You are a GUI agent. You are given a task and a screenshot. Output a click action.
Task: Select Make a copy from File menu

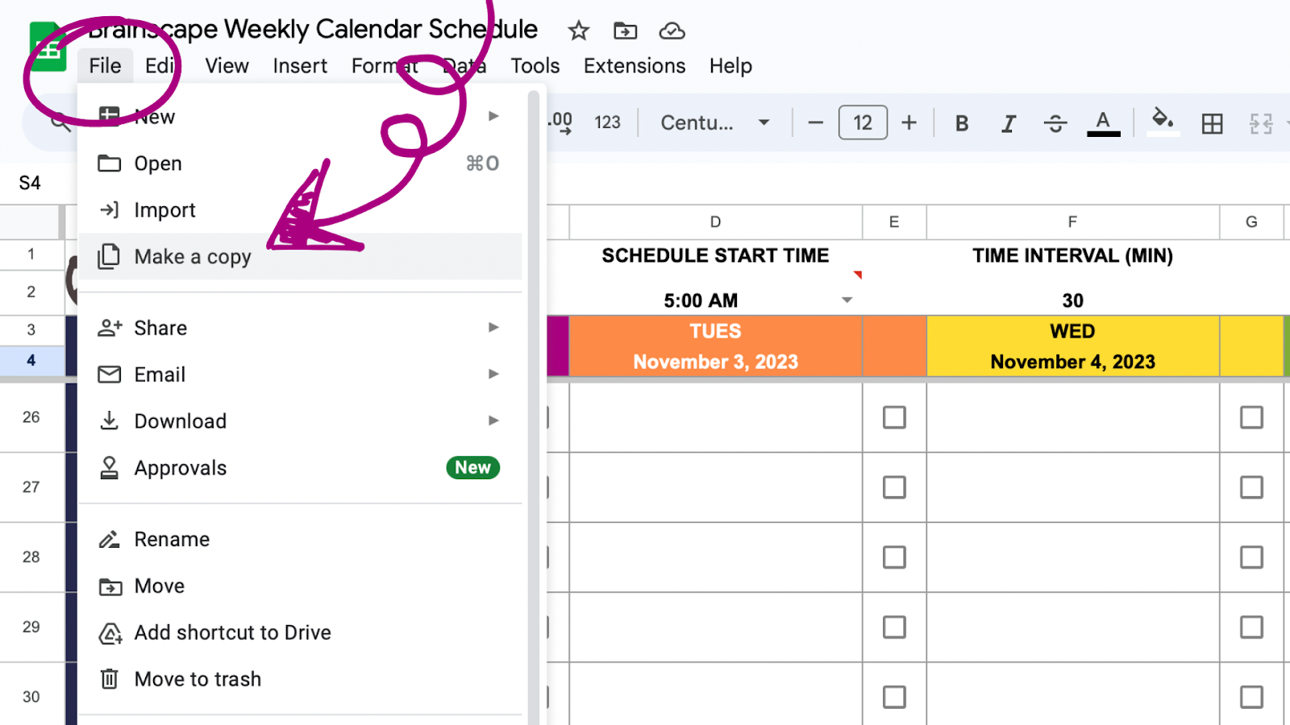(x=192, y=256)
